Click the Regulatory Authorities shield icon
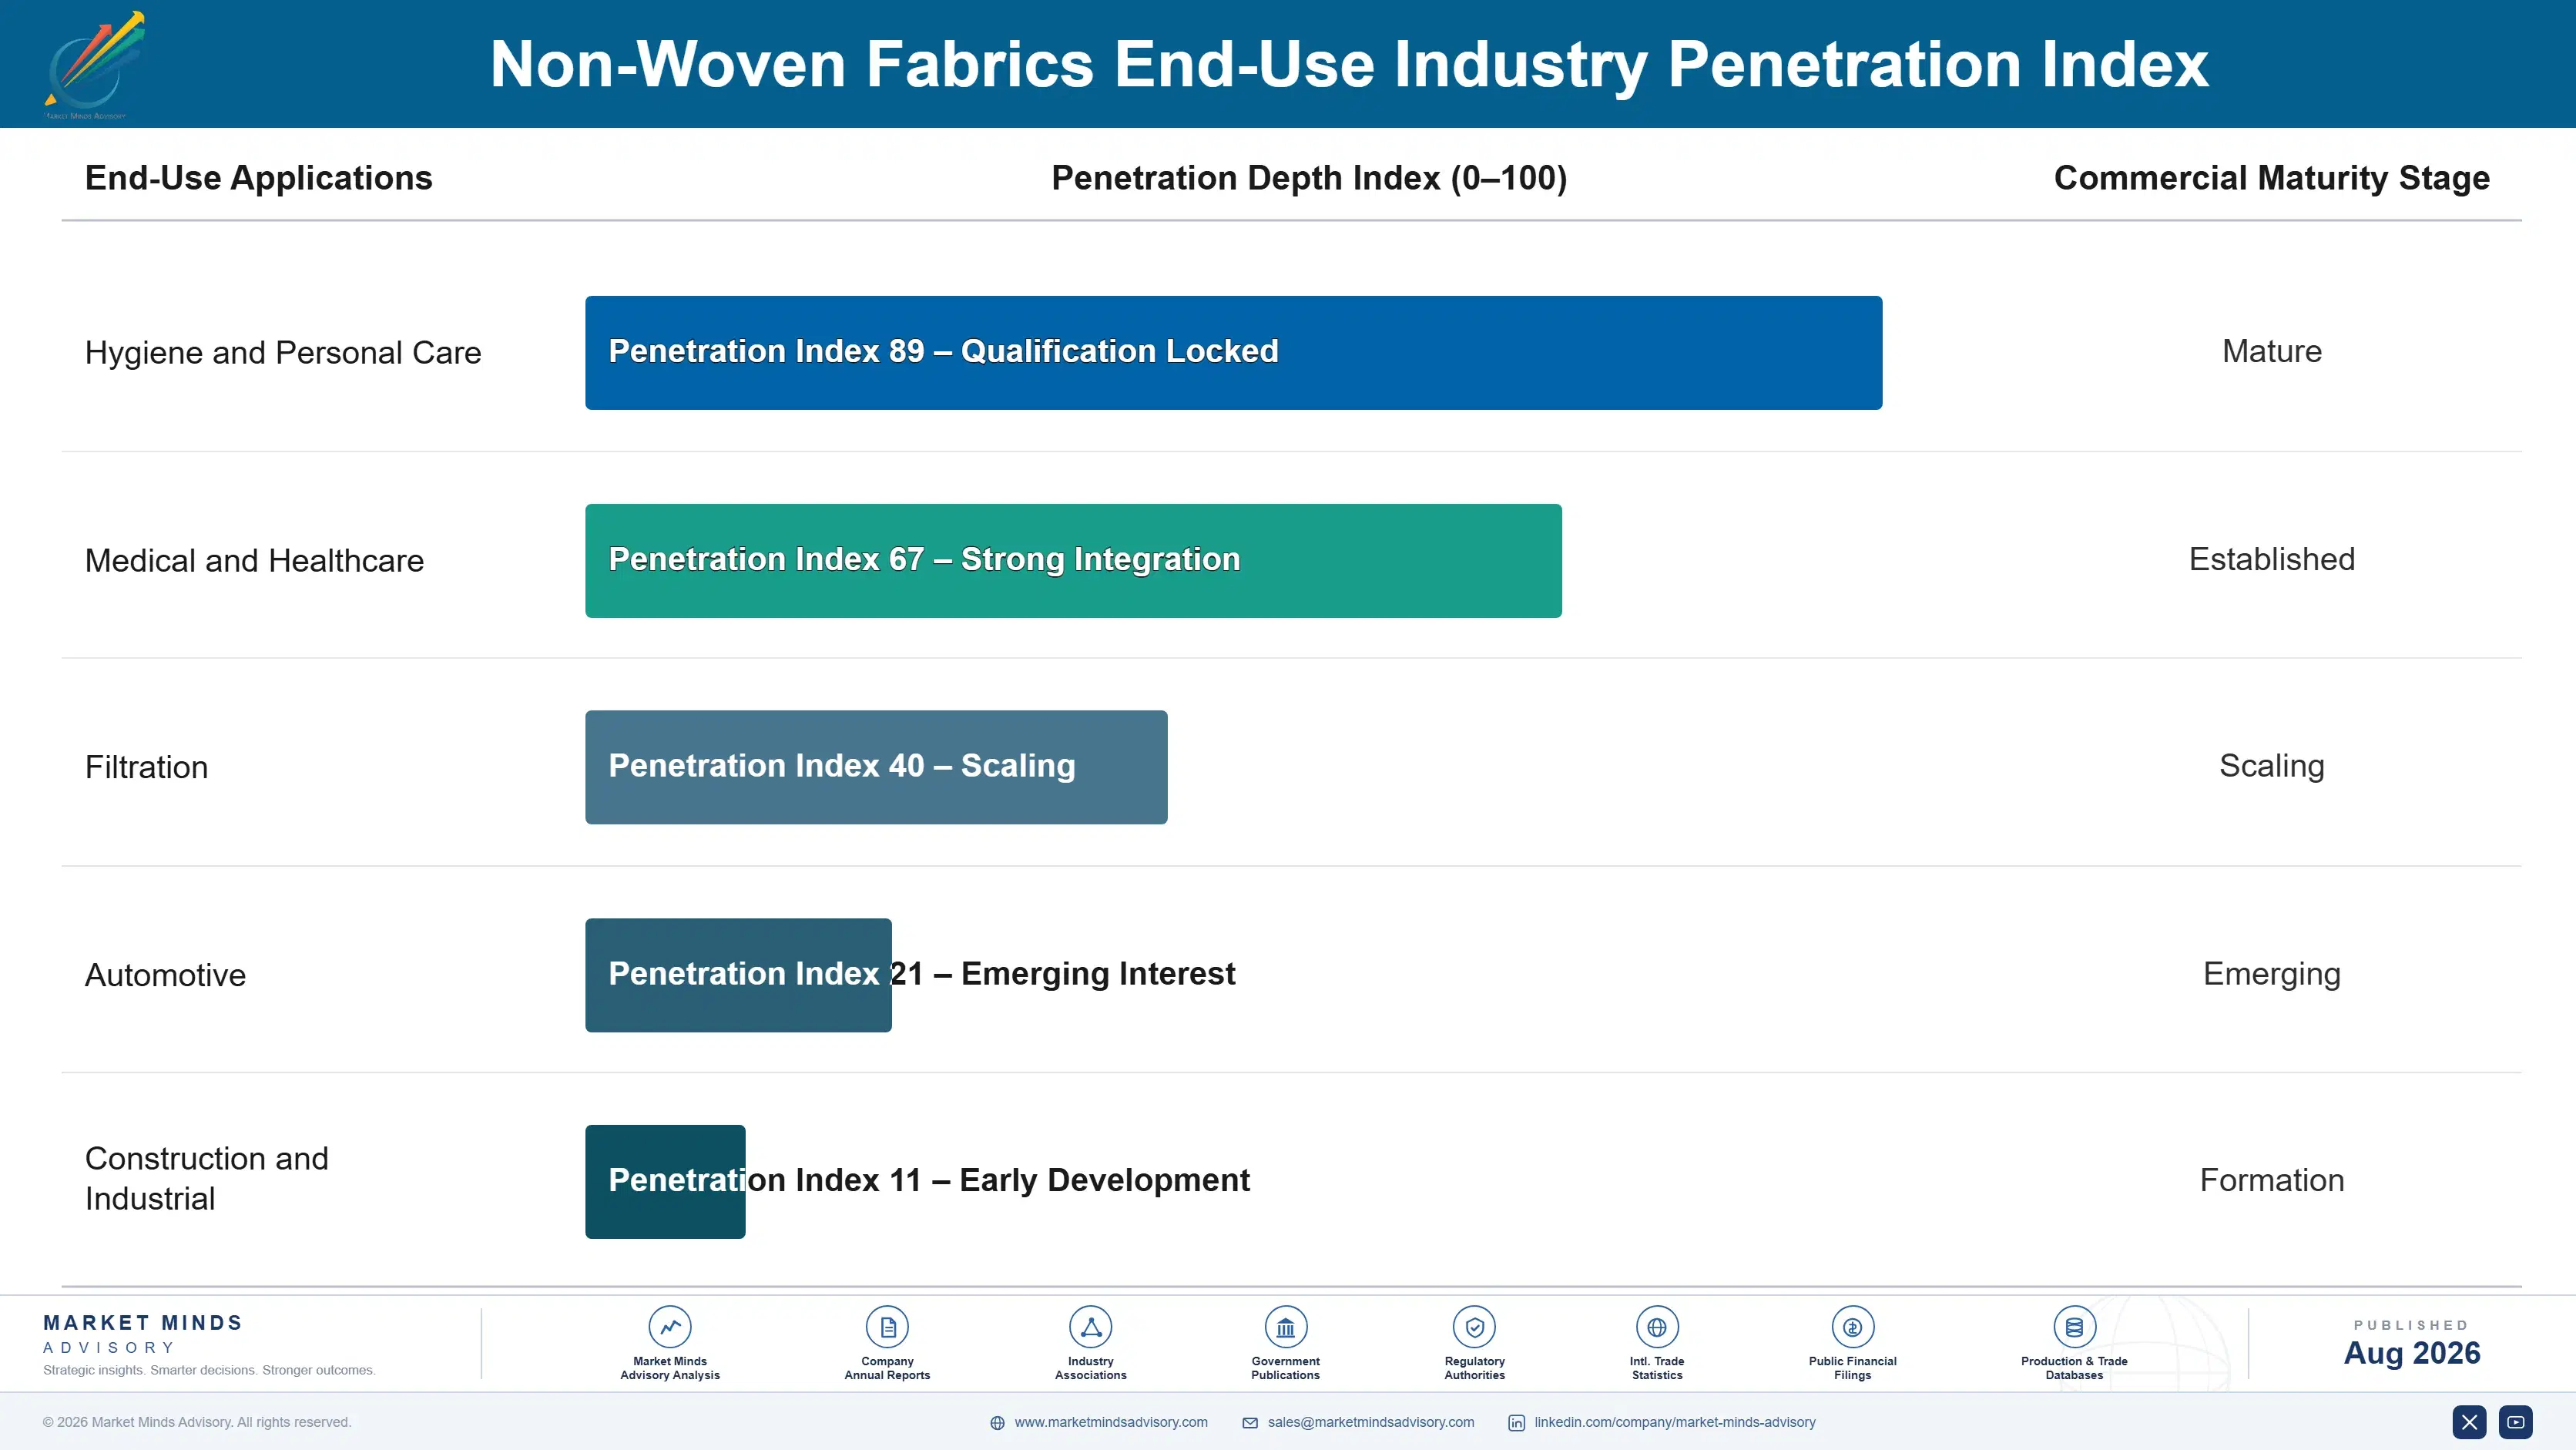 (1474, 1327)
